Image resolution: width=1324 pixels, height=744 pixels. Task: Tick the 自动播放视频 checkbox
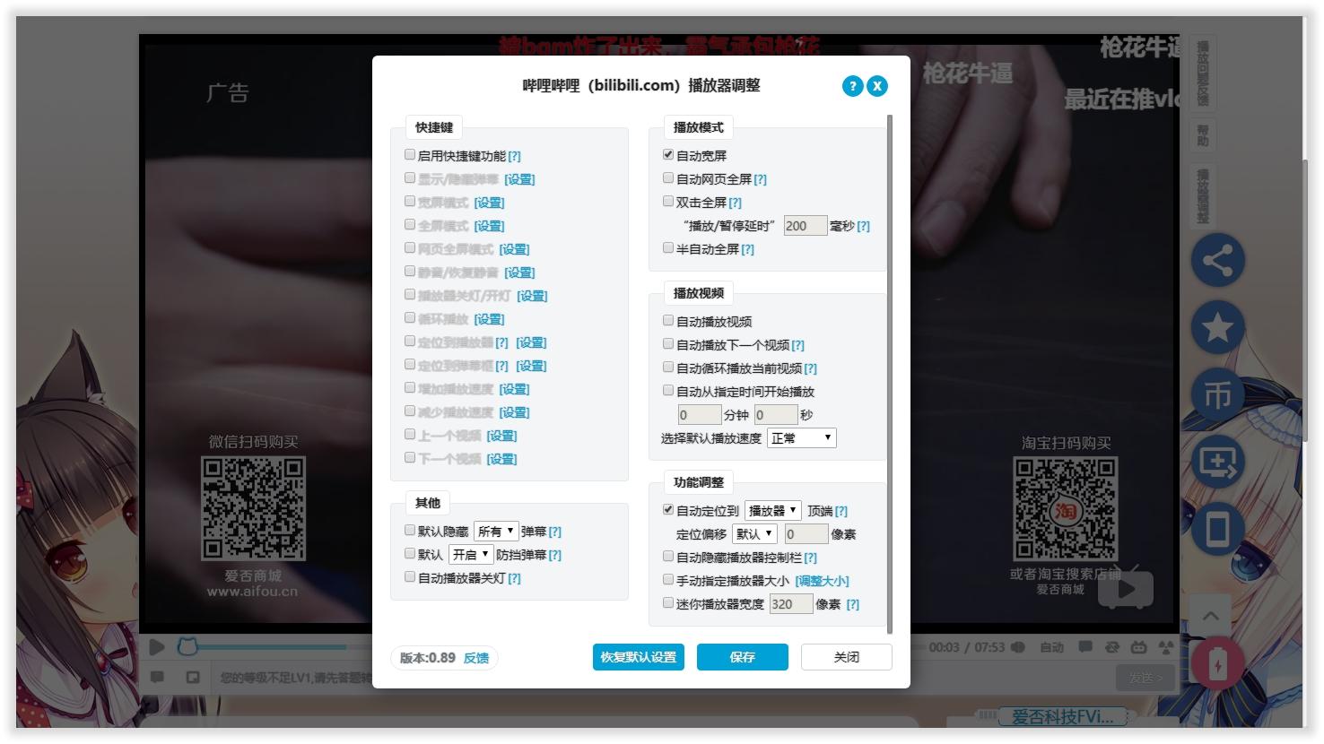point(668,320)
